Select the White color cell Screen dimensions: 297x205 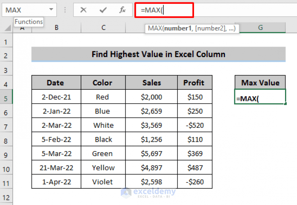click(103, 125)
